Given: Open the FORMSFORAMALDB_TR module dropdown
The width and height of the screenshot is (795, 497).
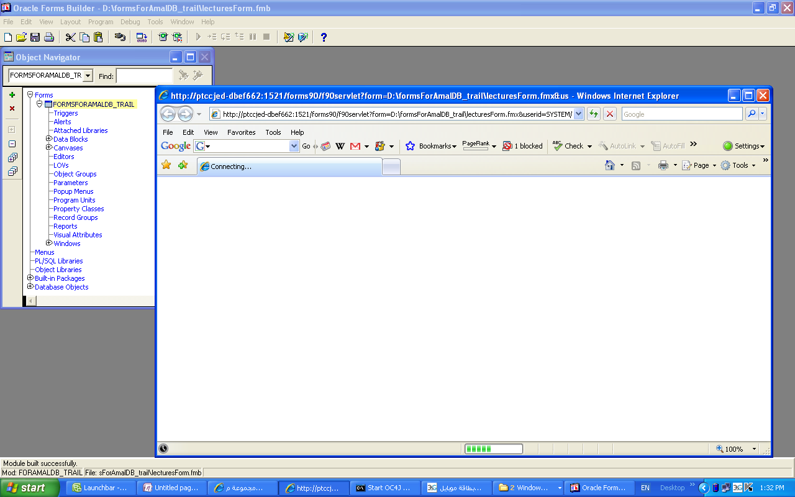Looking at the screenshot, I should click(x=88, y=76).
